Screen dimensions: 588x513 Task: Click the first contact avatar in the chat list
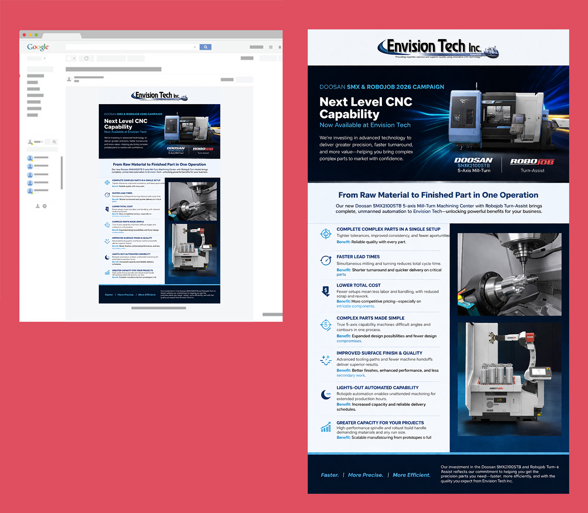[x=30, y=158]
